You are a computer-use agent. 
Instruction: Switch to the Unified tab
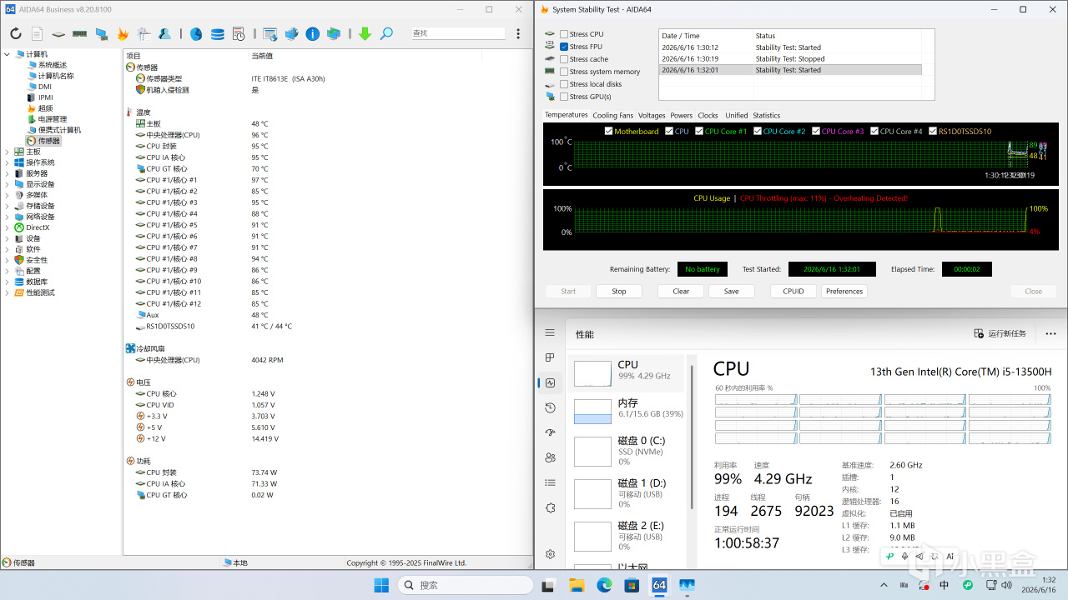click(736, 116)
